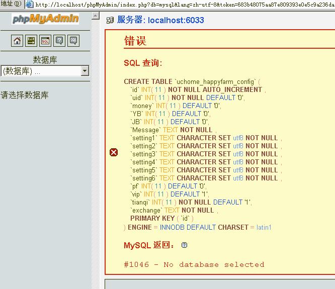Screen dimensions: 335x289
Task: Click the CREATE TABLE keyword in query
Action: (148, 81)
